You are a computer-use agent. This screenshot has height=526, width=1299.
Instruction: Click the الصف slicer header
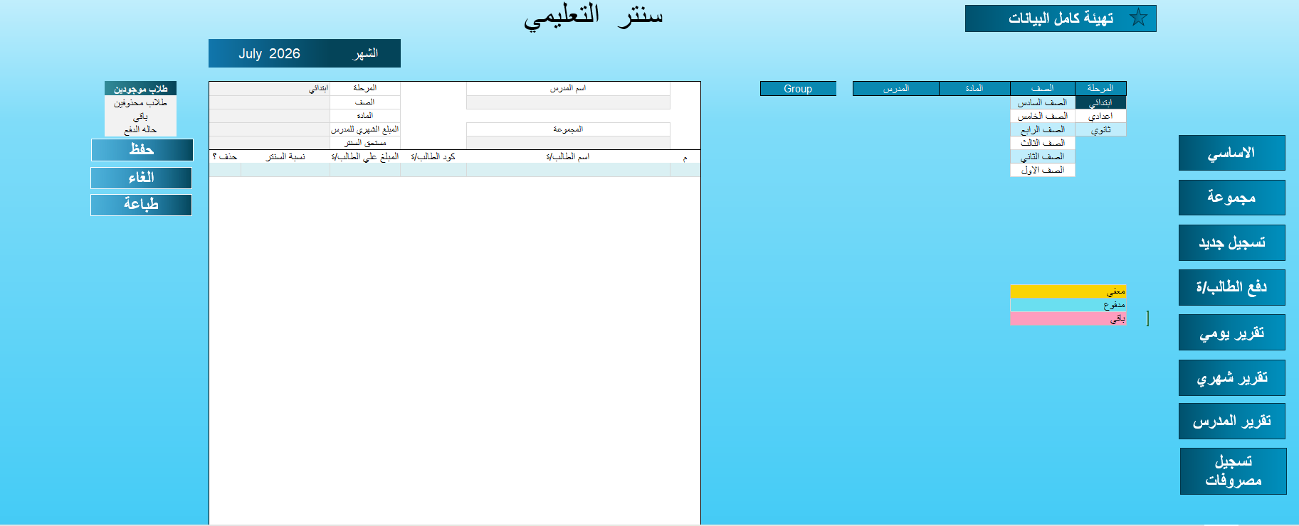(x=1043, y=88)
